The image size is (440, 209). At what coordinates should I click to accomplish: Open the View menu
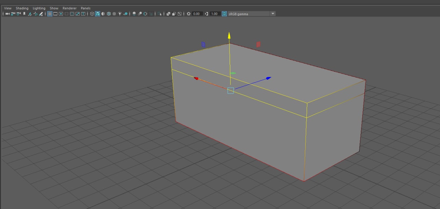click(8, 8)
